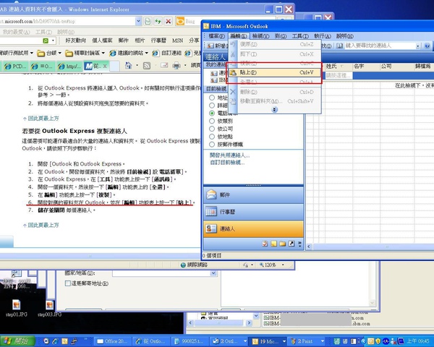Click the Tasks icon in navigation pane

coord(265,244)
